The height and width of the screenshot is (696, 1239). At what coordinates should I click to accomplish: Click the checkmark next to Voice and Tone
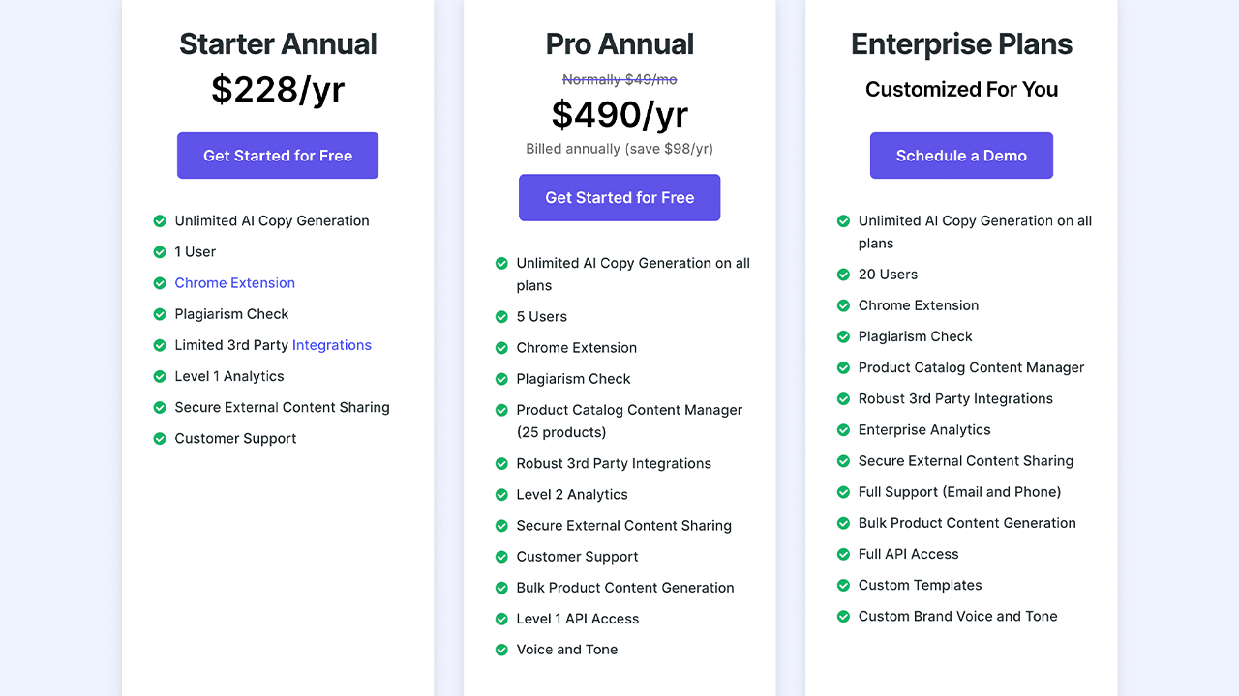click(x=501, y=650)
